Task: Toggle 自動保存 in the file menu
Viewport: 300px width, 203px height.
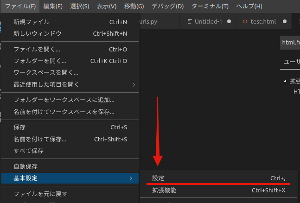Action: pos(70,166)
